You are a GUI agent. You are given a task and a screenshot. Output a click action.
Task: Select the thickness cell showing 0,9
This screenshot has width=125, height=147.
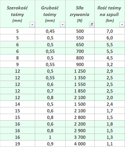coord(50,144)
